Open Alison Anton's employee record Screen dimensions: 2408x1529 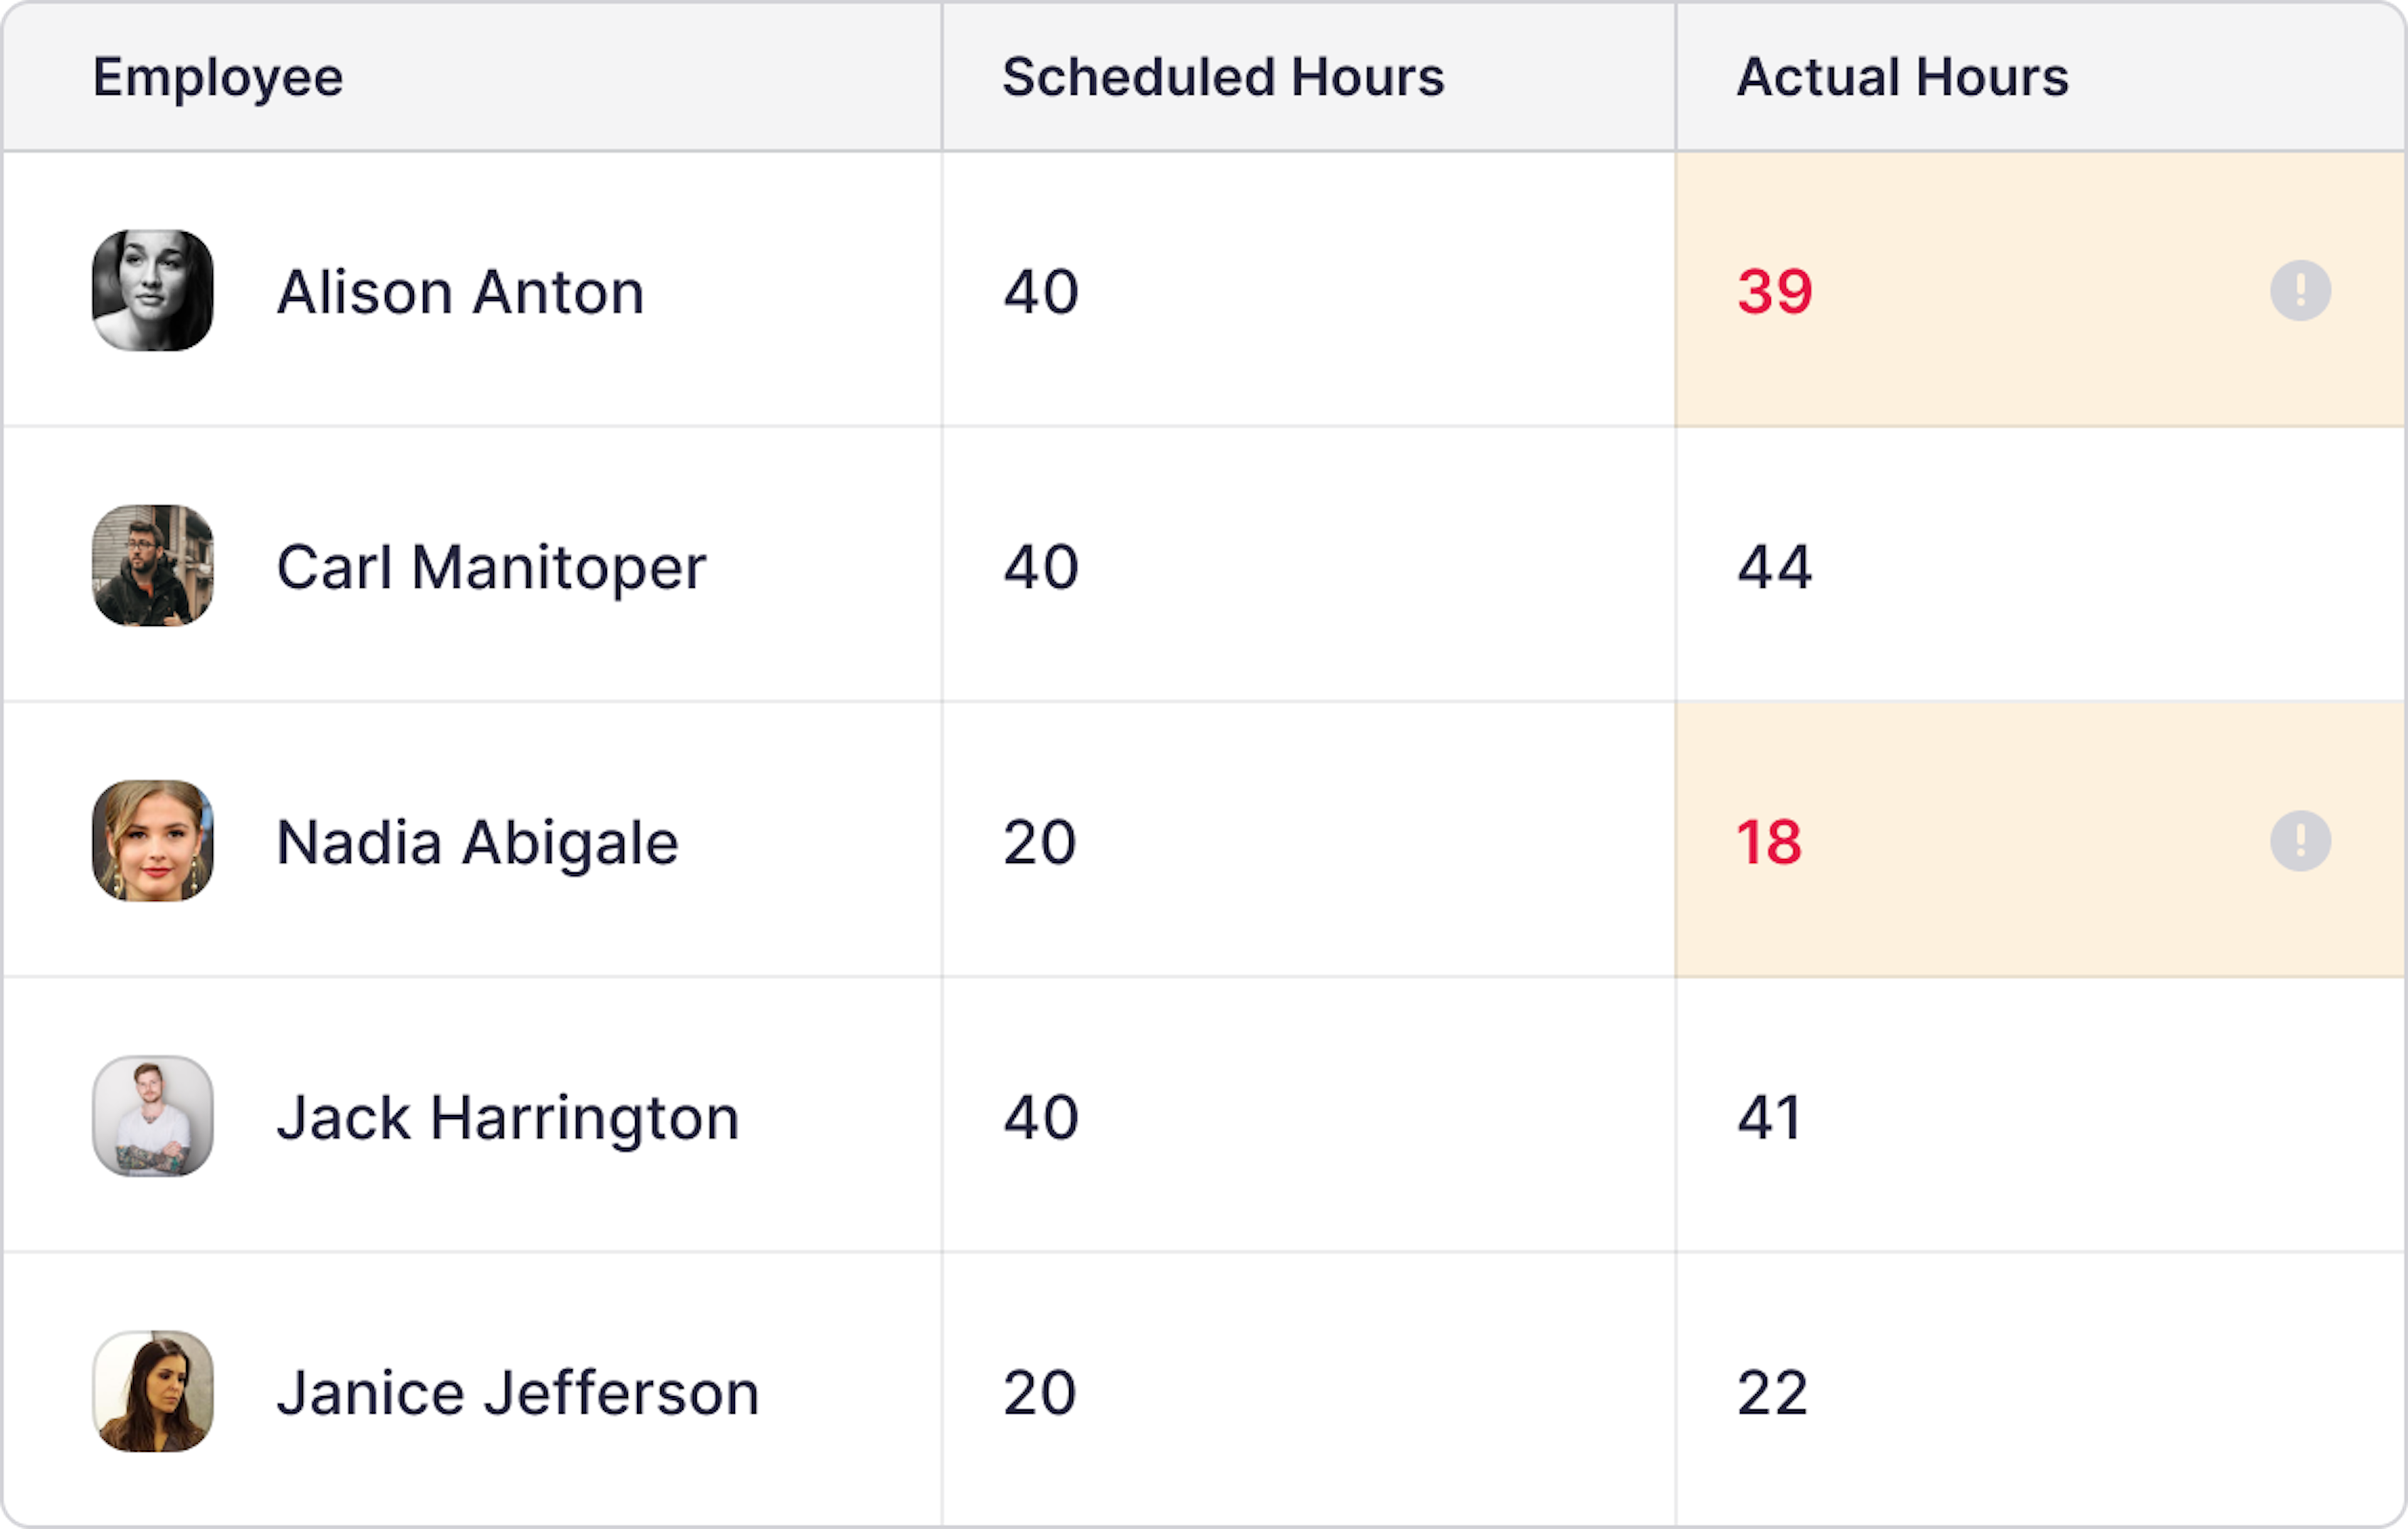[461, 291]
